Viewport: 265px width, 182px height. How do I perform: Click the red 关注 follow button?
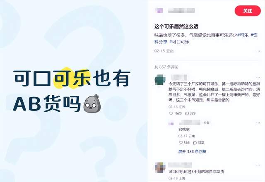(x=248, y=11)
